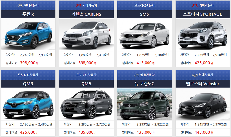Open the dark gray QM5 photo
The image size is (231, 137).
[x=86, y=104]
